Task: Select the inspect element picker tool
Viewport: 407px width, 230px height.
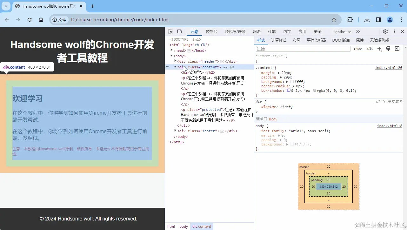Action: 170,31
